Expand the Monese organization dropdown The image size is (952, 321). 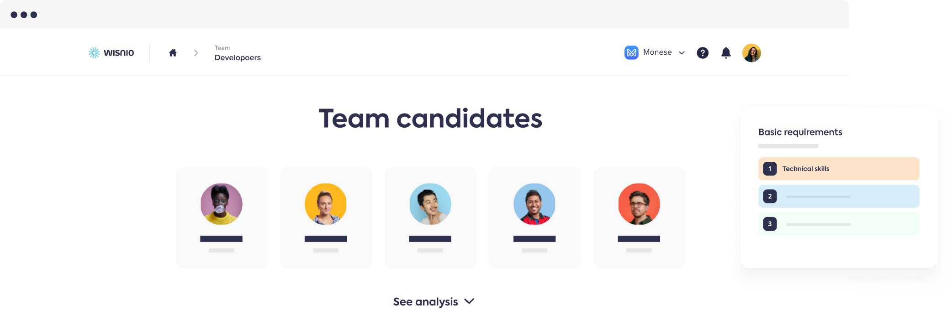coord(682,53)
